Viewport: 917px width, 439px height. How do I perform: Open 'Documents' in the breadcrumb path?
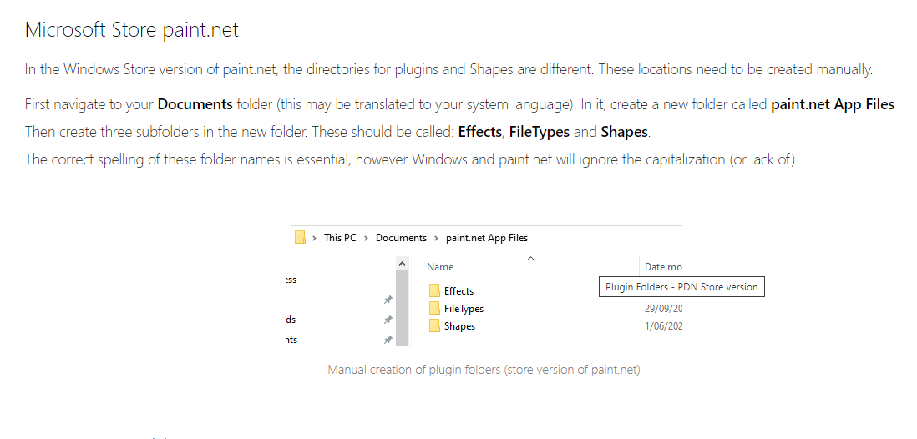click(401, 238)
